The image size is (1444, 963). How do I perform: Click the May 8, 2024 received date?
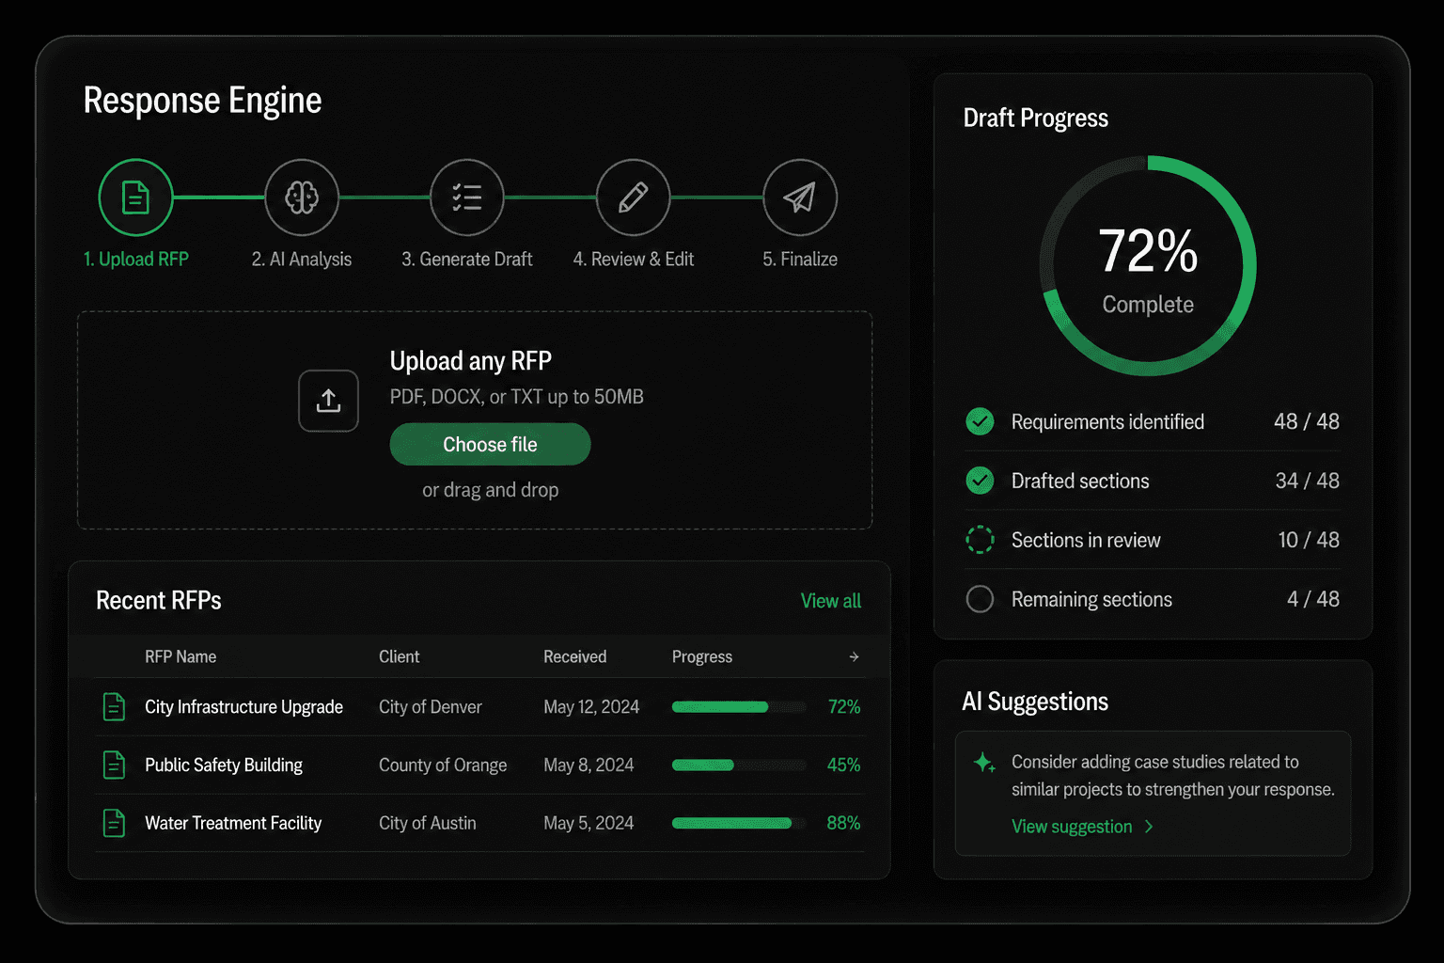(x=588, y=766)
